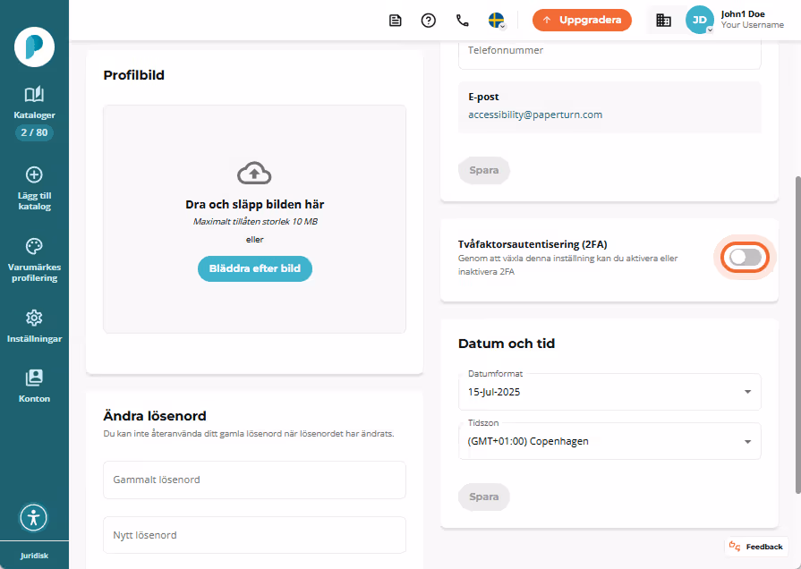
Task: Open the JD user avatar menu
Action: [x=699, y=20]
